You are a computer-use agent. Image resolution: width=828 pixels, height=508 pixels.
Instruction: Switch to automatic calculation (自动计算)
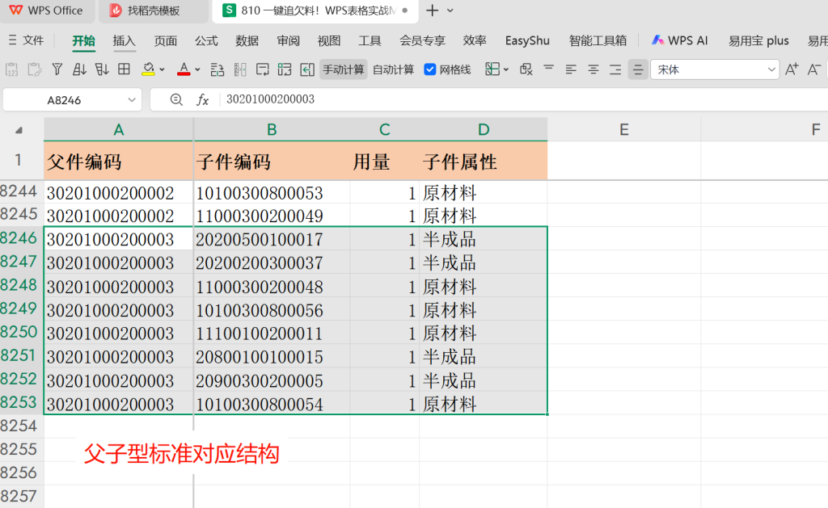[x=394, y=69]
